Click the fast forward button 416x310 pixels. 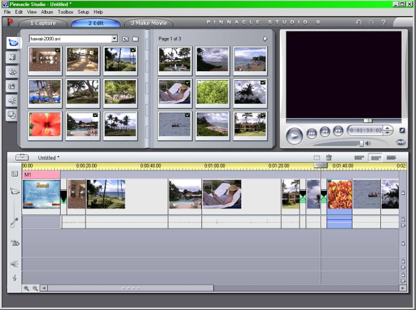[x=338, y=131]
